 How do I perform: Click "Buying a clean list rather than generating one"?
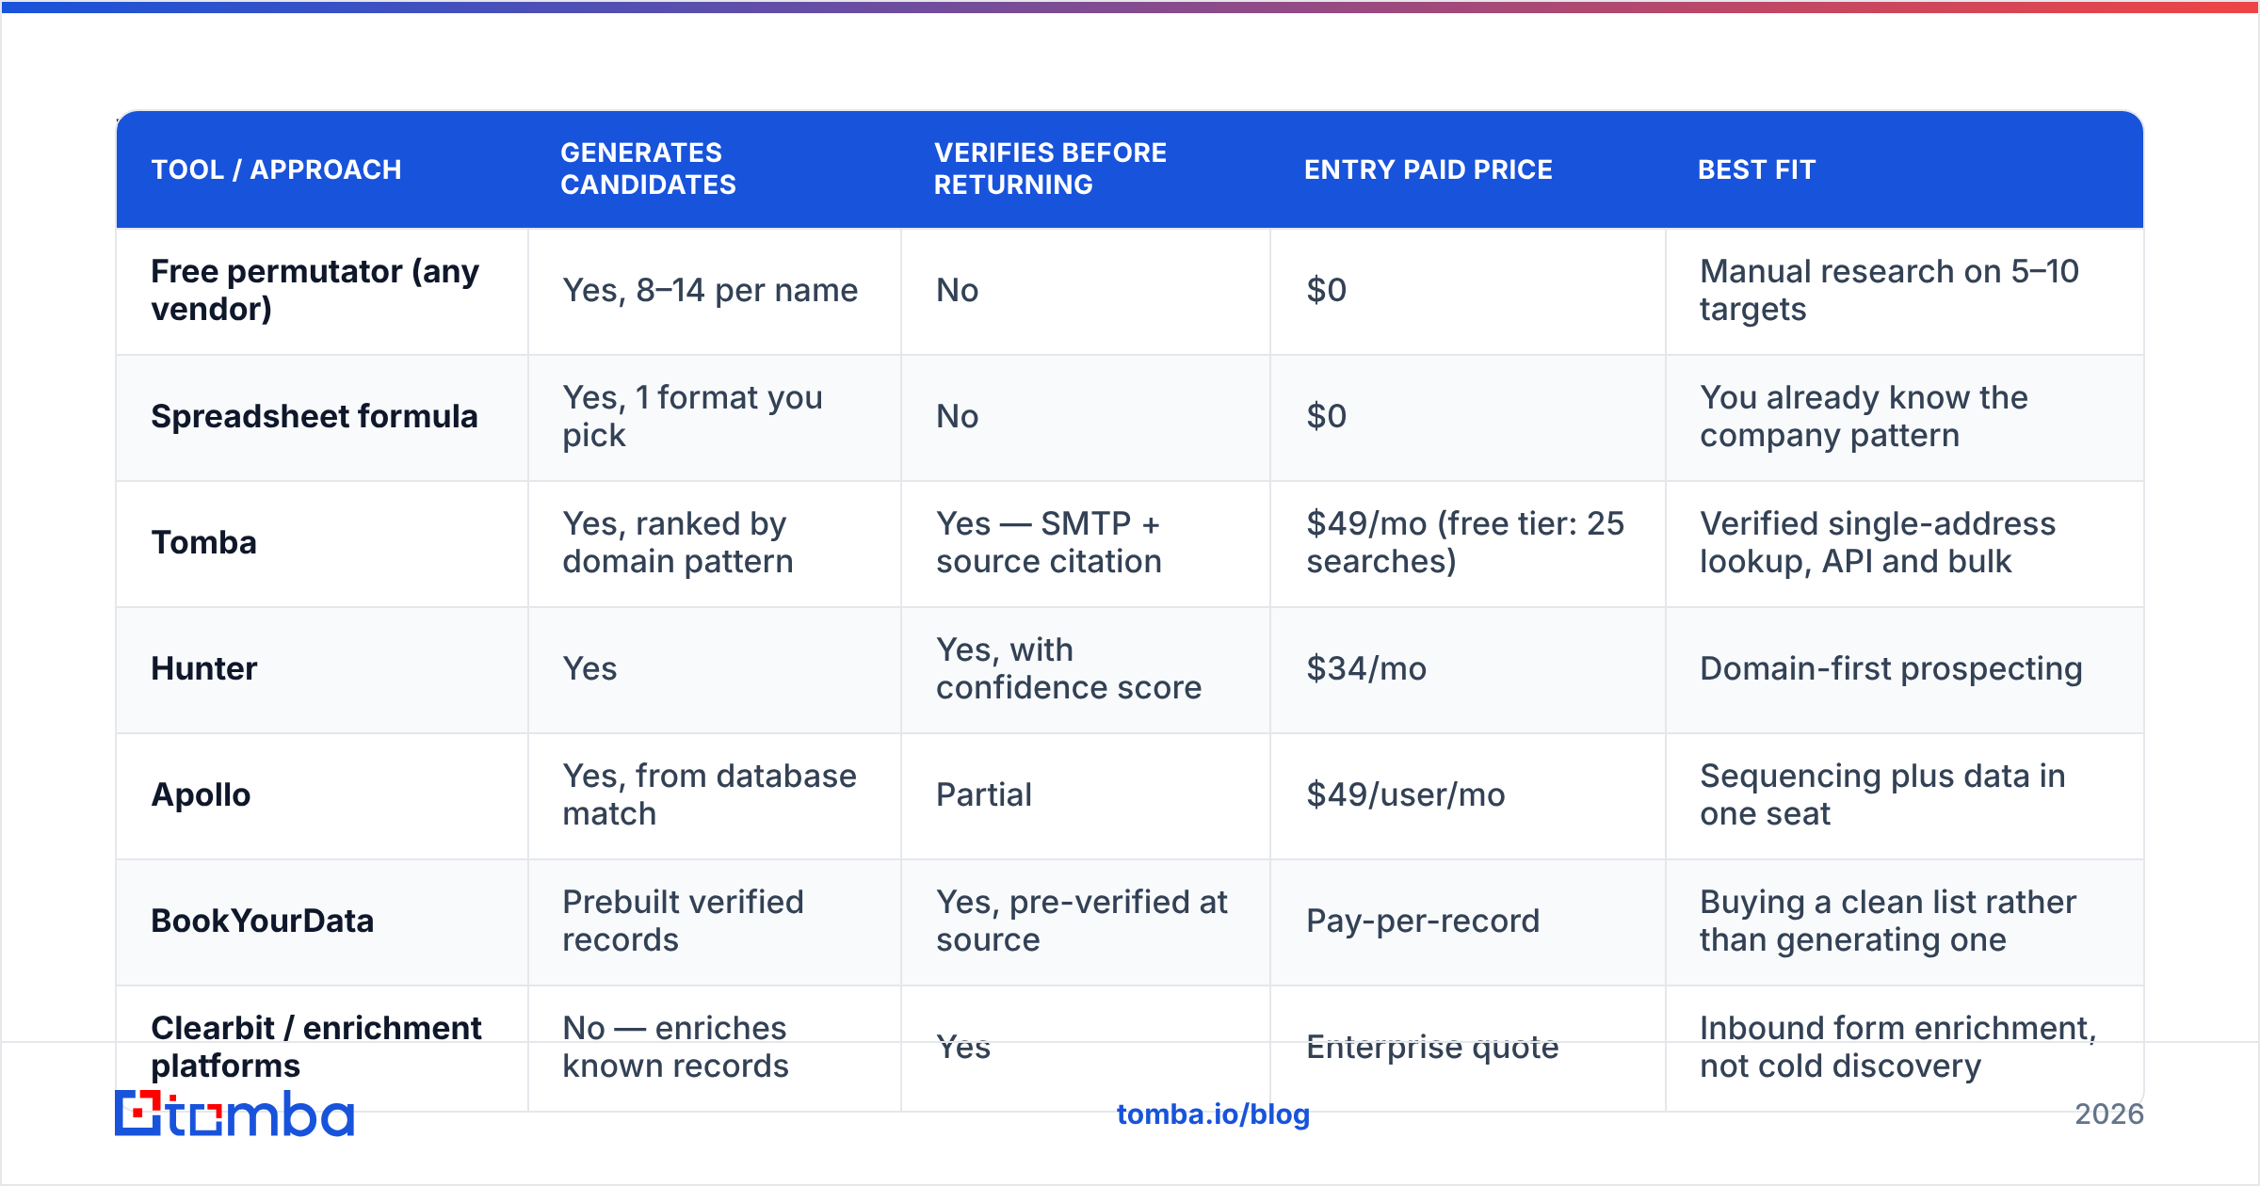1888,921
